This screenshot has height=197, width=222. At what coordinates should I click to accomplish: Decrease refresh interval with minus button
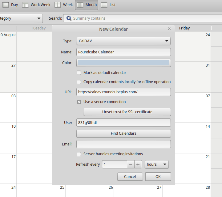pos(131,164)
